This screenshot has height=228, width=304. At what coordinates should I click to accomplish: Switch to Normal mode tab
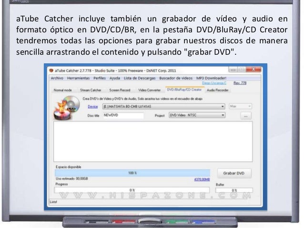pyautogui.click(x=62, y=90)
